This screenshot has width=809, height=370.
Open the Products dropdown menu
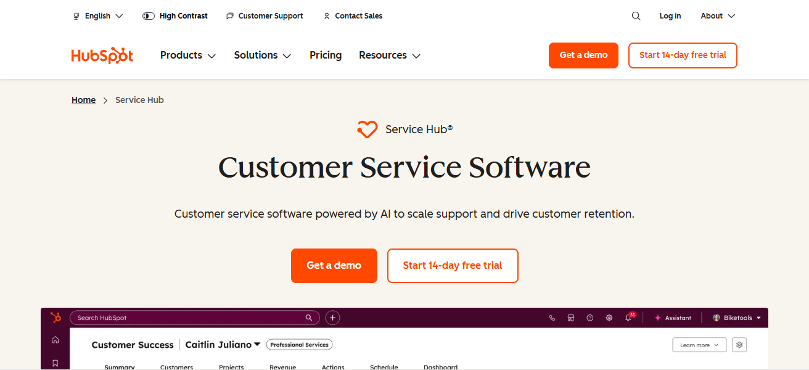tap(187, 55)
